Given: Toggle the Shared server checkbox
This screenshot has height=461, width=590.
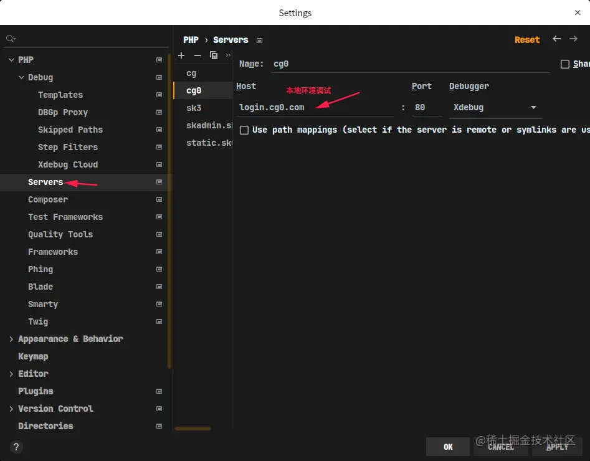Looking at the screenshot, I should coord(565,64).
